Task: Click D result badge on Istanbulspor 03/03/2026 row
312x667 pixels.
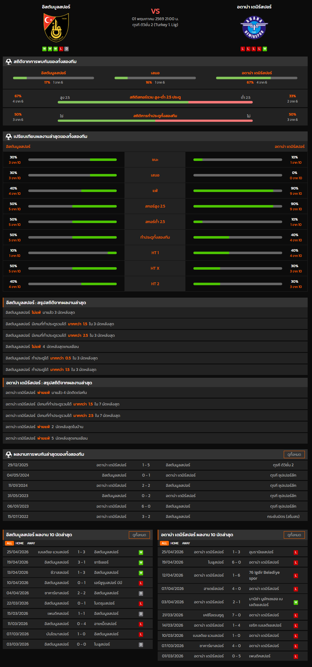Action: coord(141,645)
